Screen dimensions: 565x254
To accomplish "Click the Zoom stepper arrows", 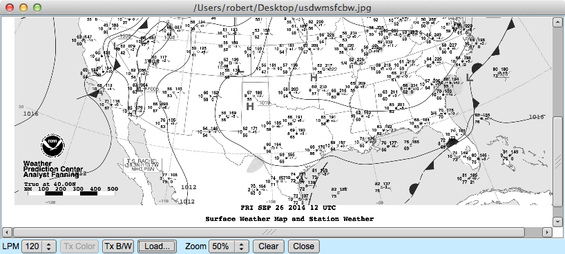I will click(241, 246).
